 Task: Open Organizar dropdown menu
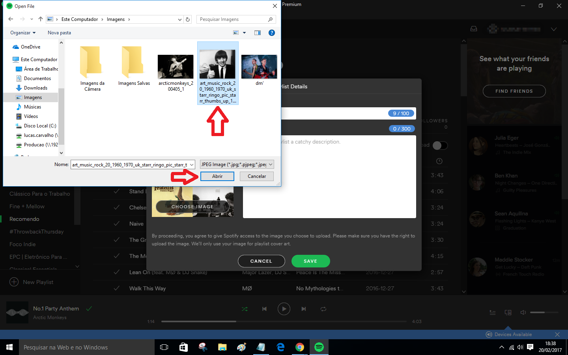[x=23, y=33]
